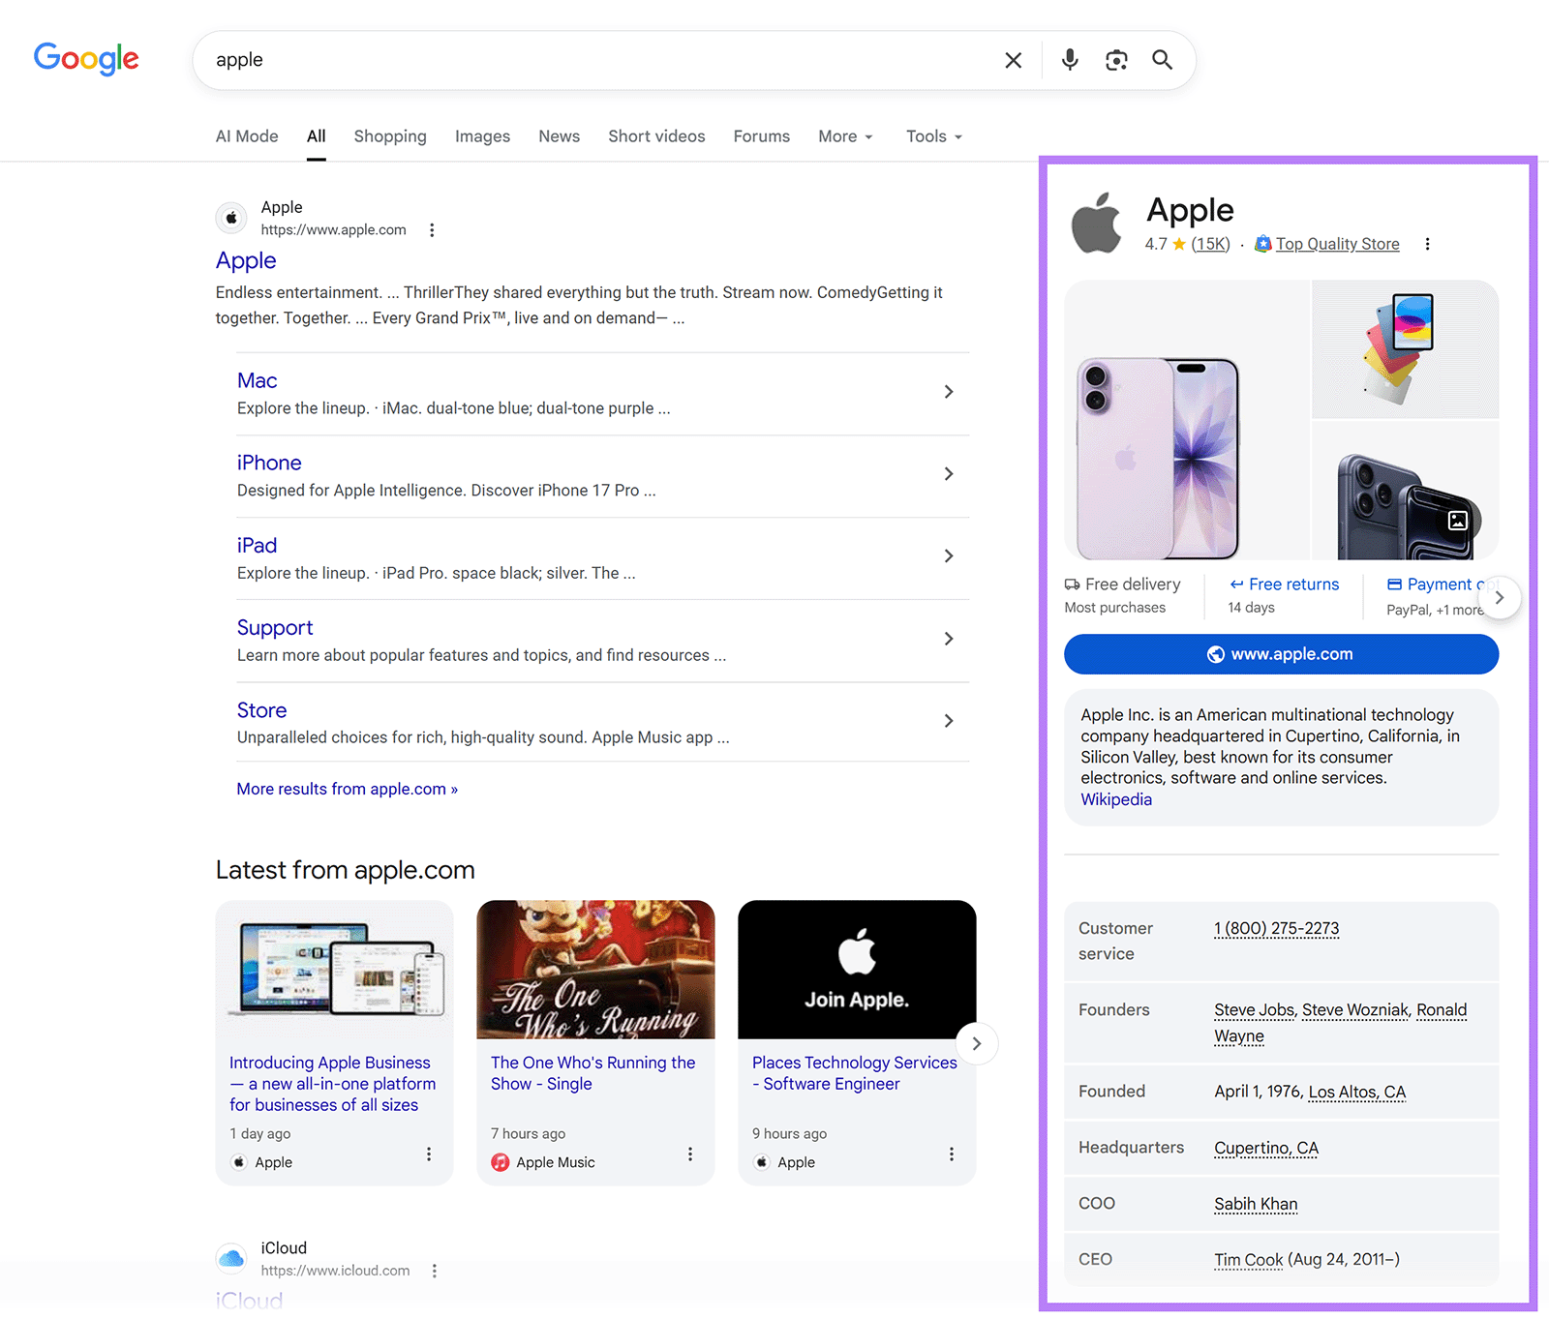Viewport: 1549px width, 1319px height.
Task: Advance the Latest from apple.com carousel
Action: [976, 1043]
